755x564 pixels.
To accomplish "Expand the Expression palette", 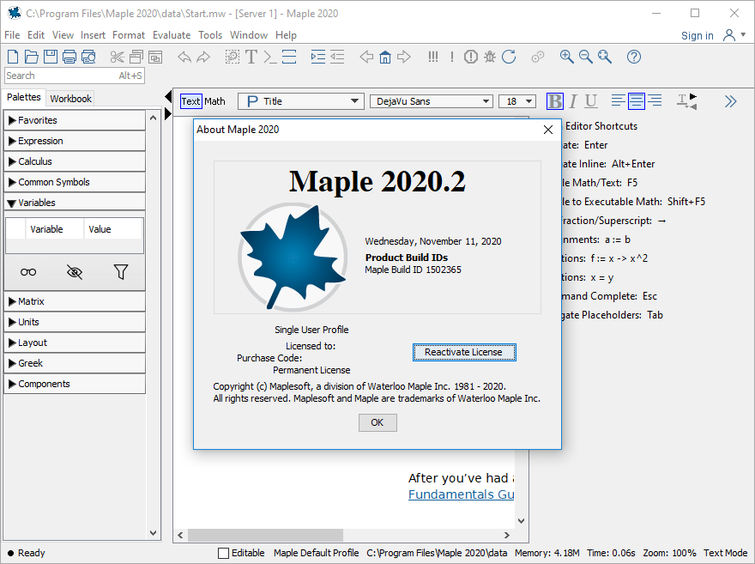I will click(x=75, y=141).
